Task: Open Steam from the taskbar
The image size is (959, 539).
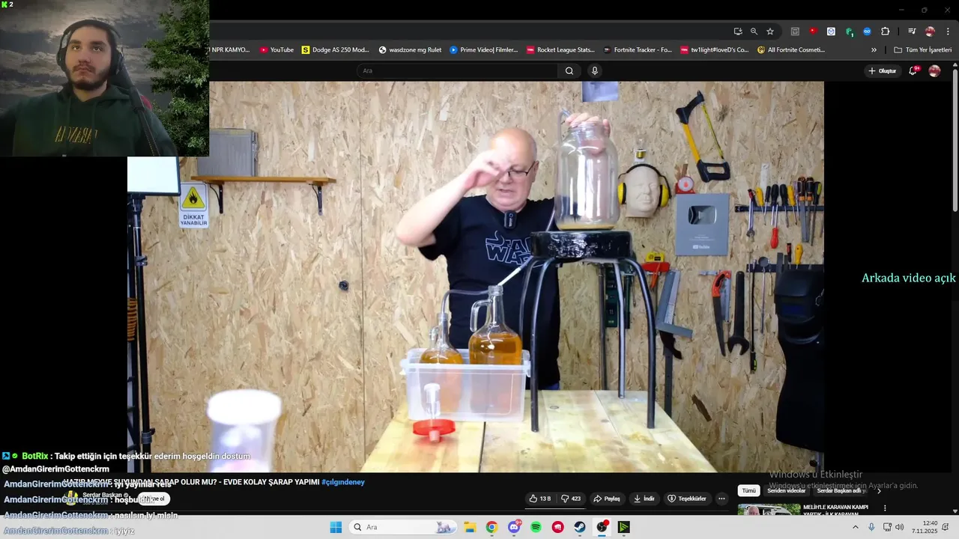Action: [580, 527]
